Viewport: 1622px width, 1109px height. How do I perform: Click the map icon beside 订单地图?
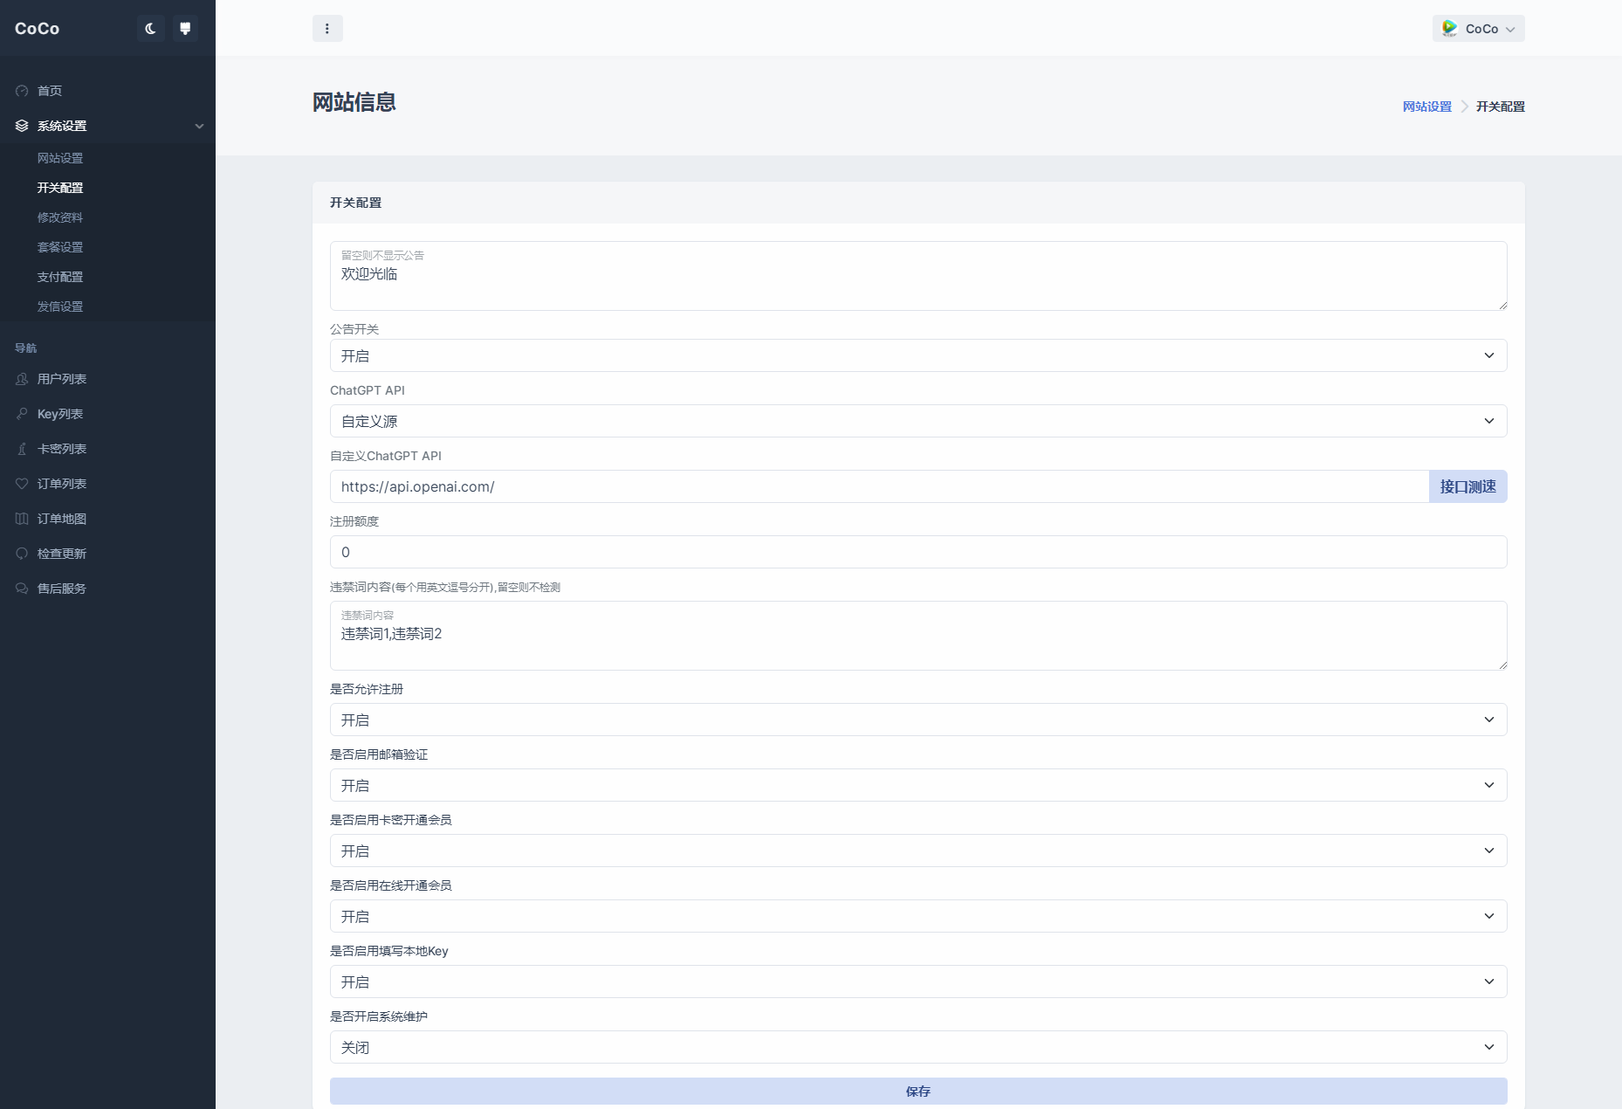21,518
